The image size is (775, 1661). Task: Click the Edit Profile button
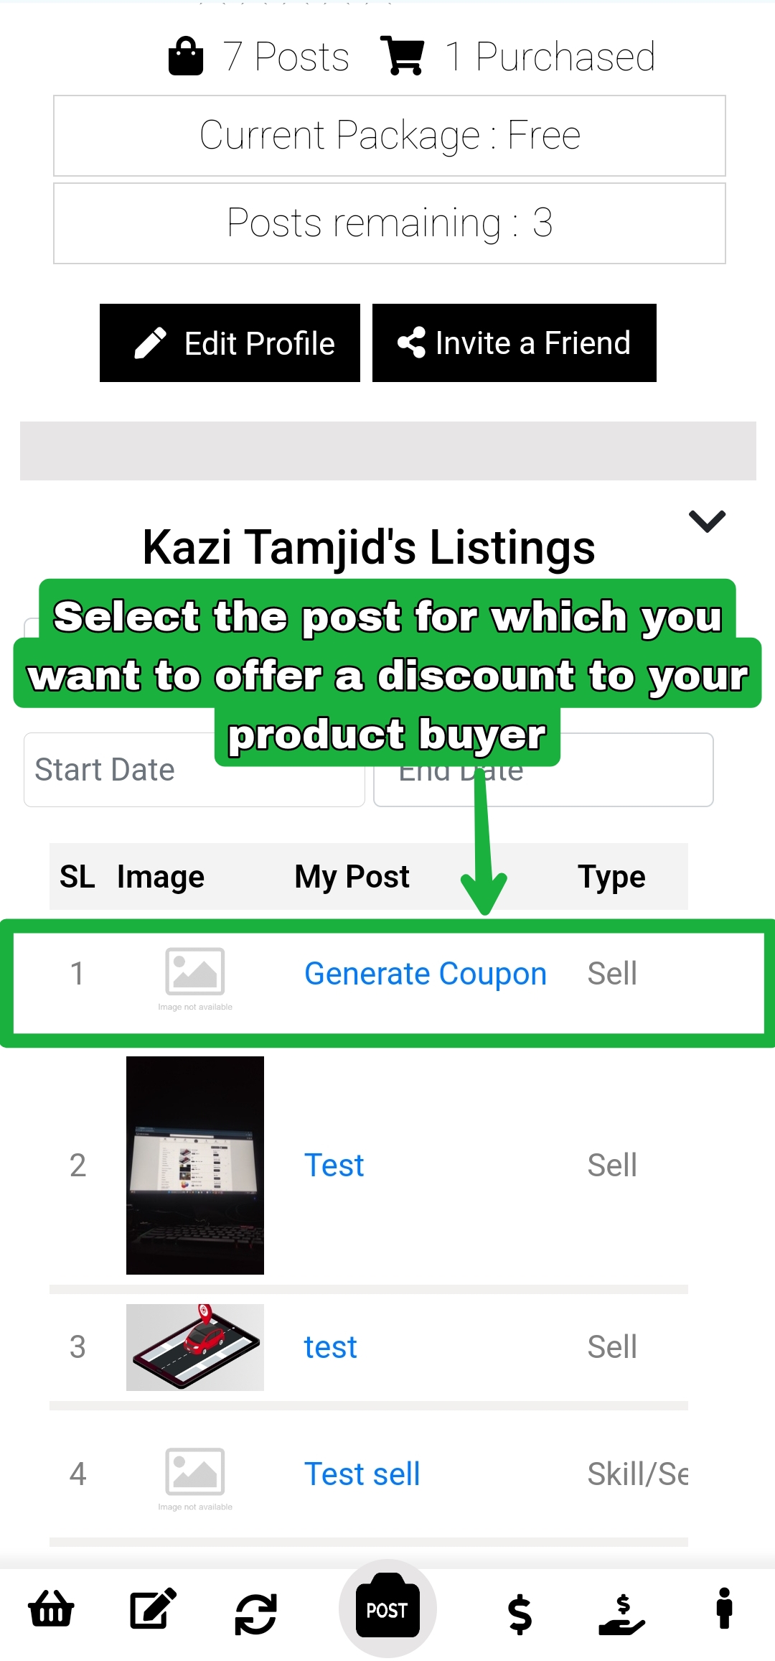point(230,343)
